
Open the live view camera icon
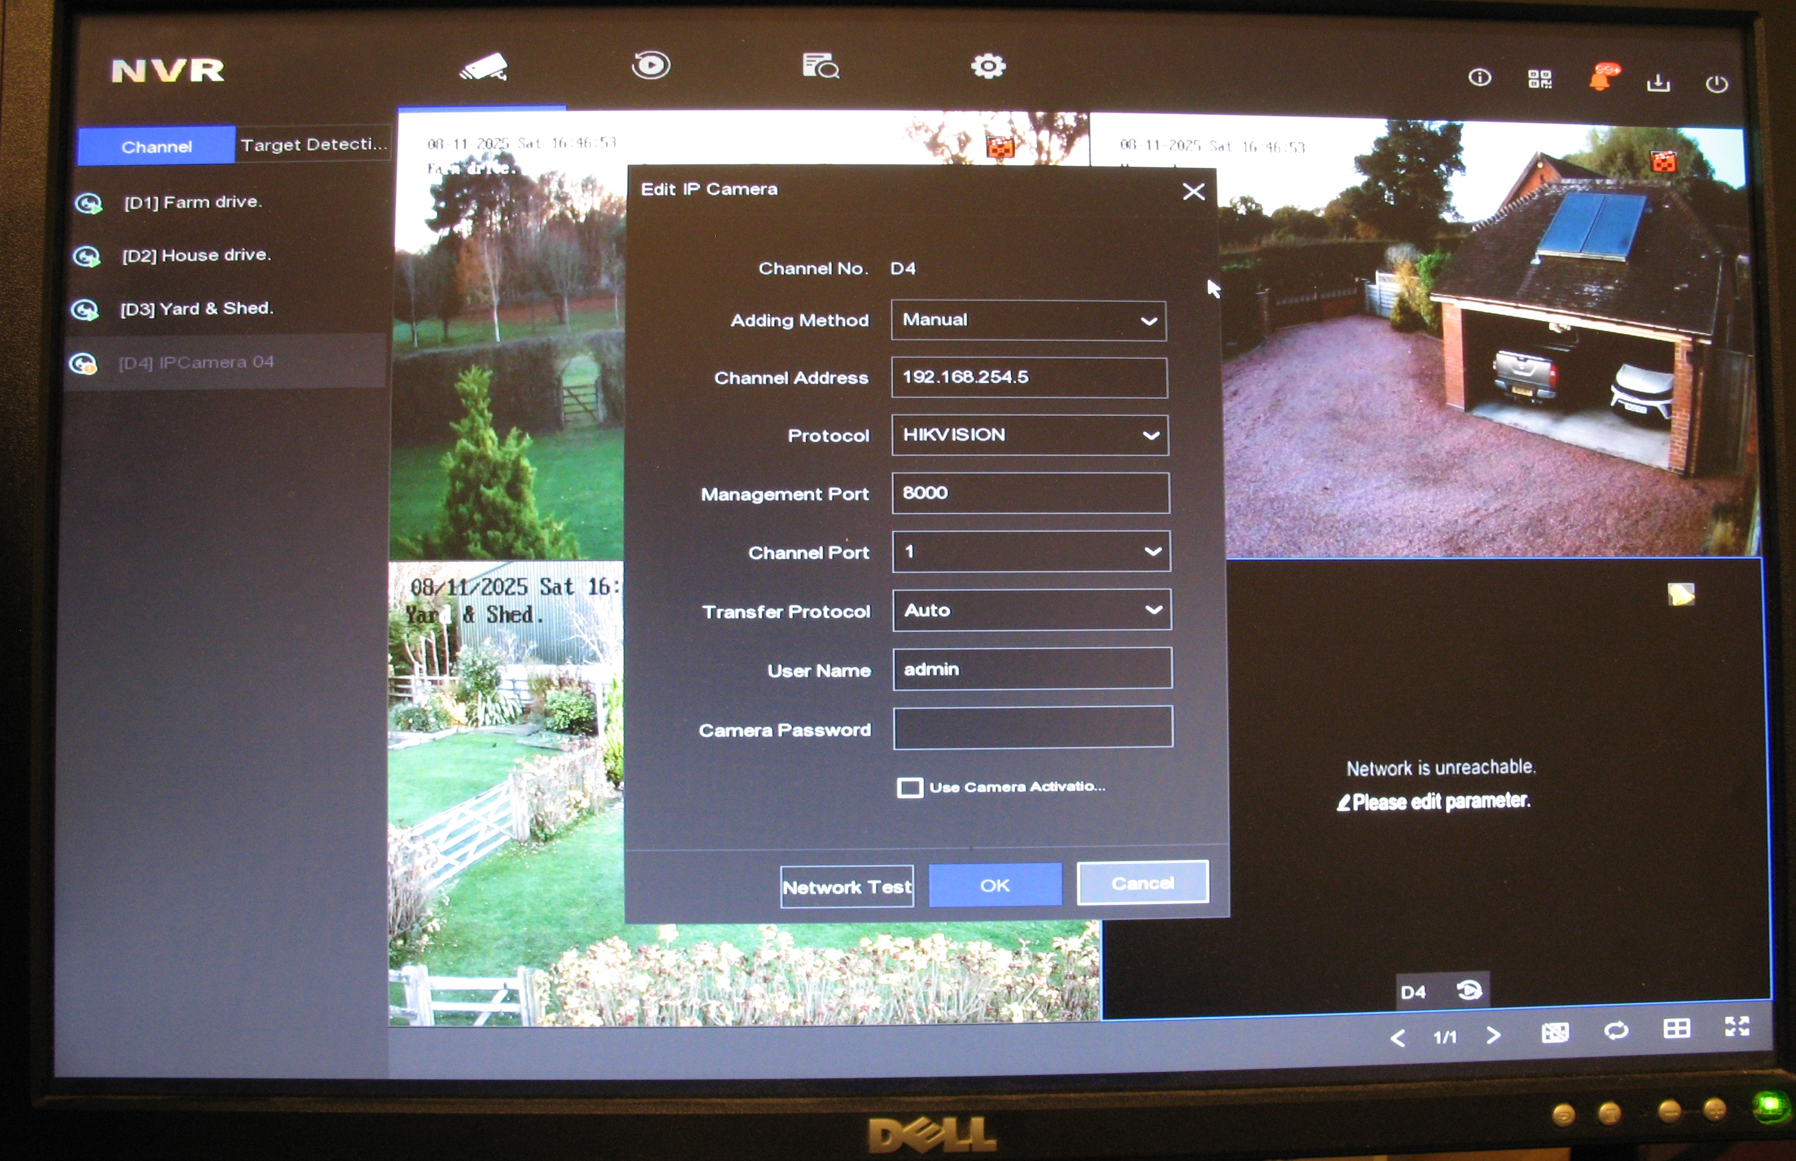pos(483,67)
